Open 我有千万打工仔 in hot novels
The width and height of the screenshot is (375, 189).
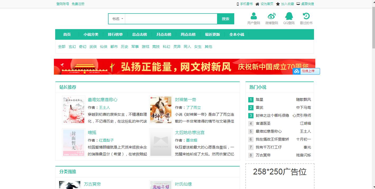click(x=269, y=147)
